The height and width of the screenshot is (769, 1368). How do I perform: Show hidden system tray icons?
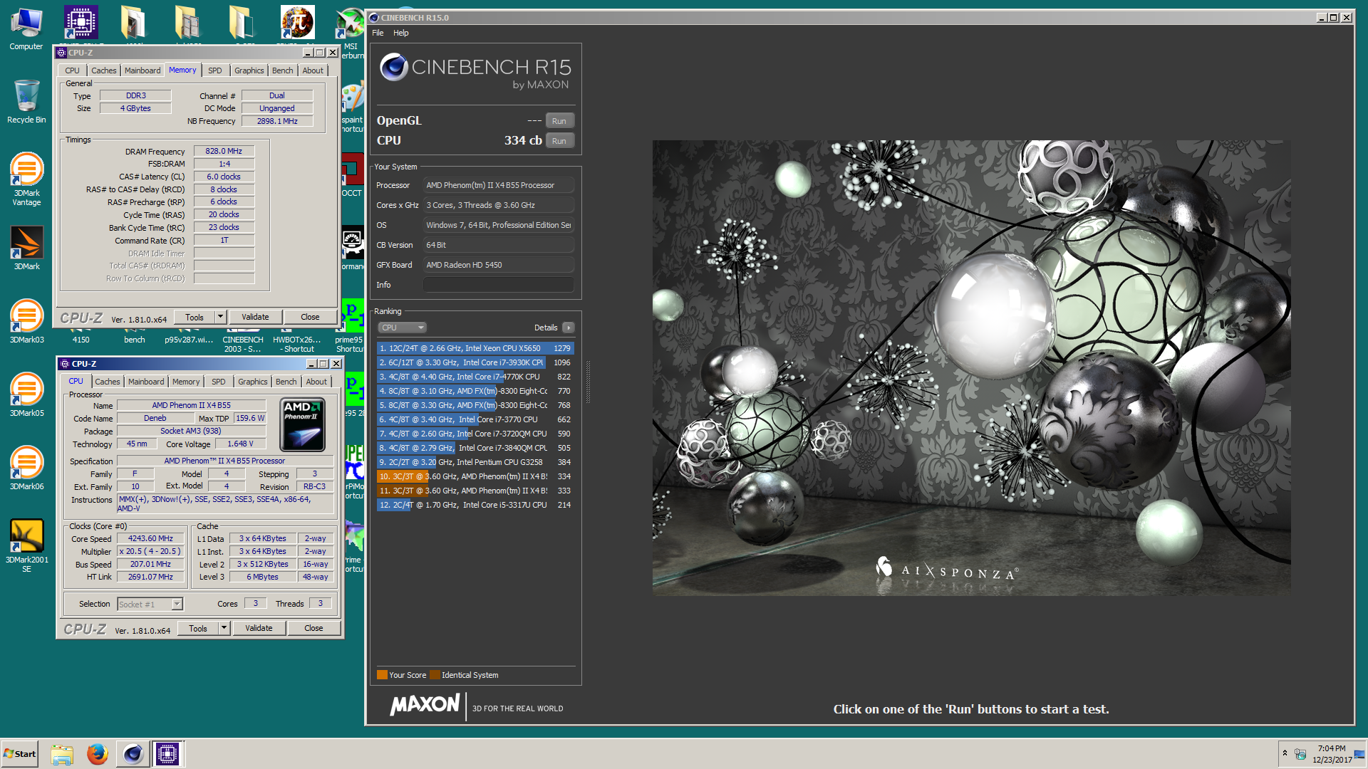pyautogui.click(x=1285, y=753)
